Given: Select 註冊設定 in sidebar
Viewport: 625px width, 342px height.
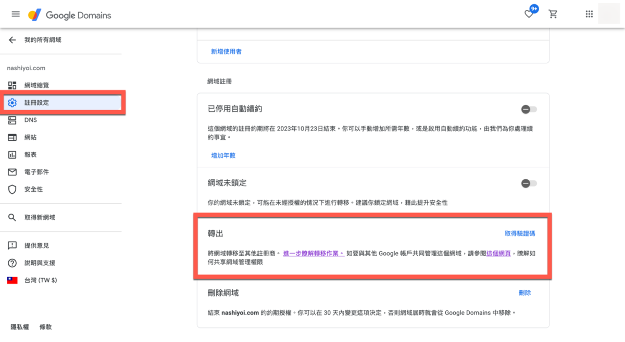Looking at the screenshot, I should point(63,102).
